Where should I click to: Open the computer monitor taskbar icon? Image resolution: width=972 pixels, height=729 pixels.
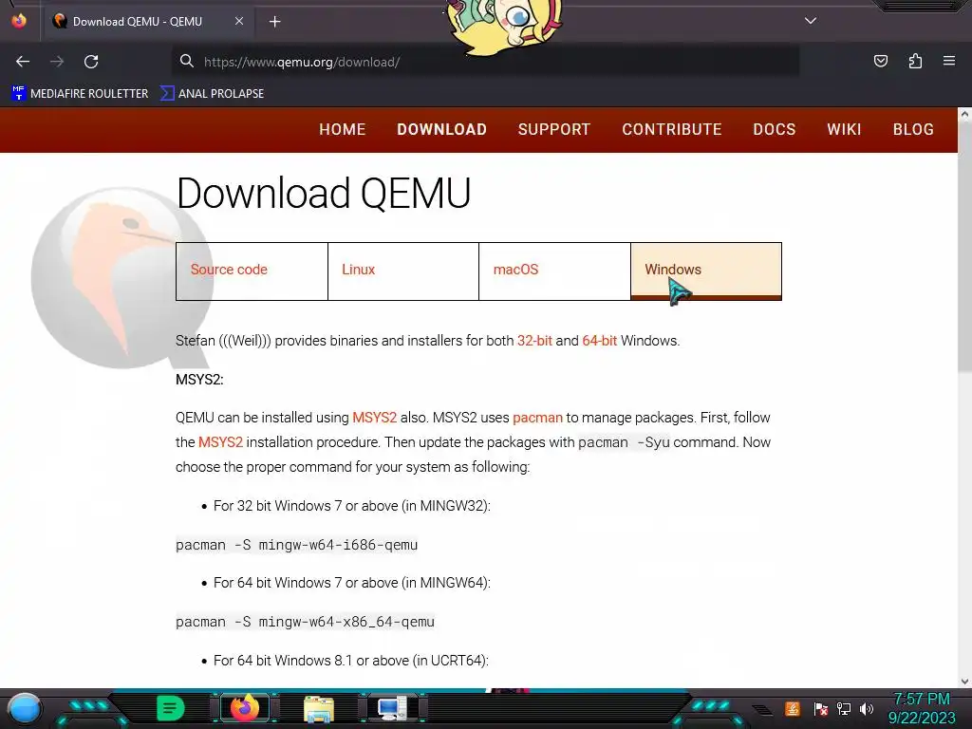point(393,708)
